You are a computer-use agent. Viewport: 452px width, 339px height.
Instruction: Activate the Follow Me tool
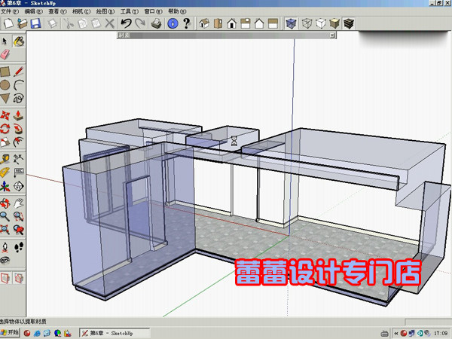18,129
